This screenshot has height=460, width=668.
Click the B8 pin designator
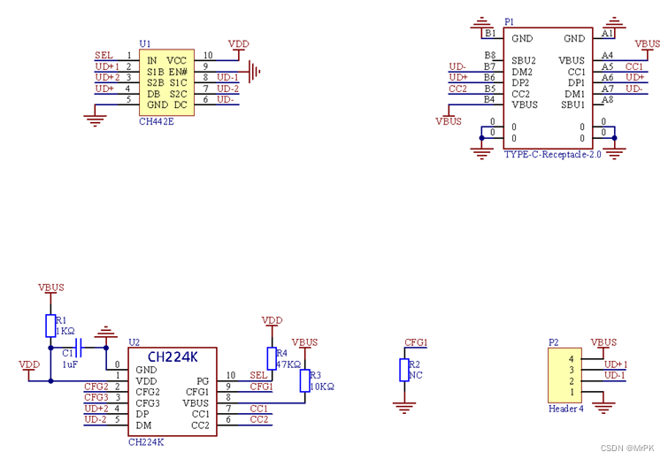click(x=490, y=55)
